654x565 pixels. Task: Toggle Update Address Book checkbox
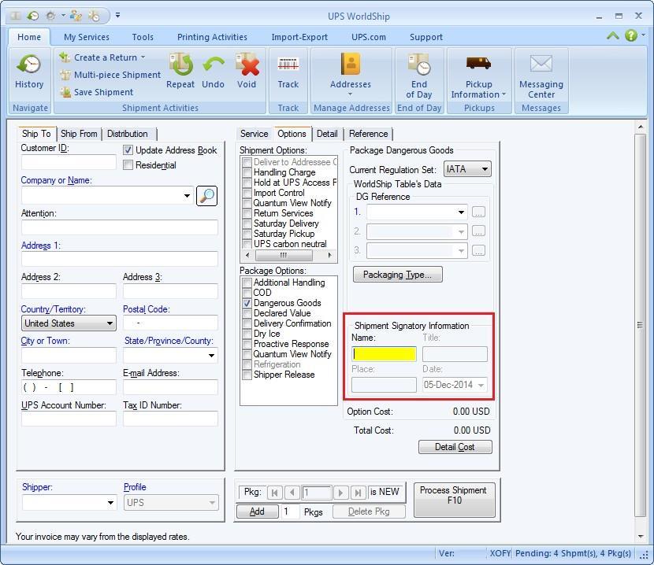[128, 150]
